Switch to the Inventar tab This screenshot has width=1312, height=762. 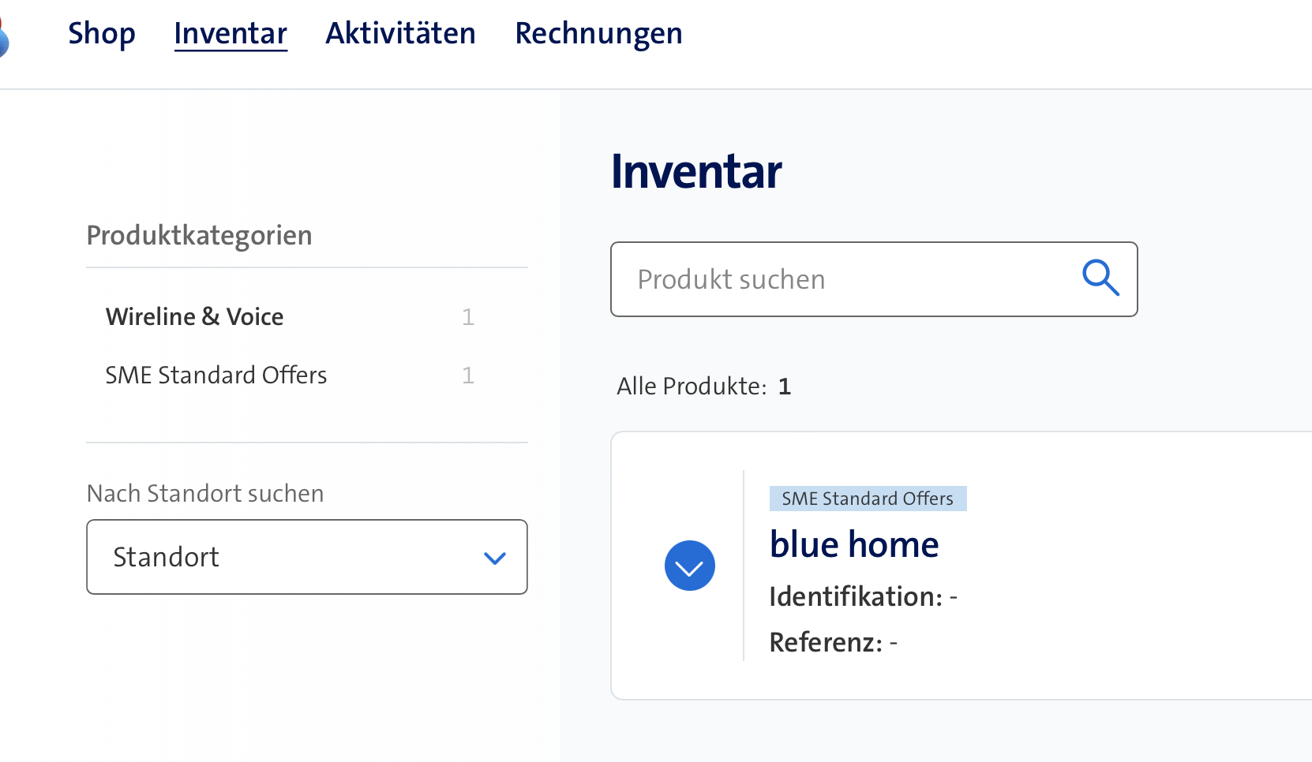coord(231,34)
